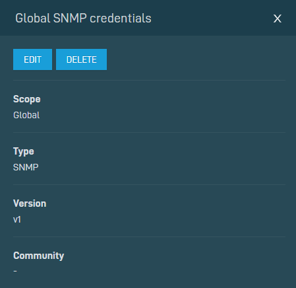Viewport: 296px width, 288px height.
Task: Close the Global SNMP credentials panel
Action: [278, 18]
